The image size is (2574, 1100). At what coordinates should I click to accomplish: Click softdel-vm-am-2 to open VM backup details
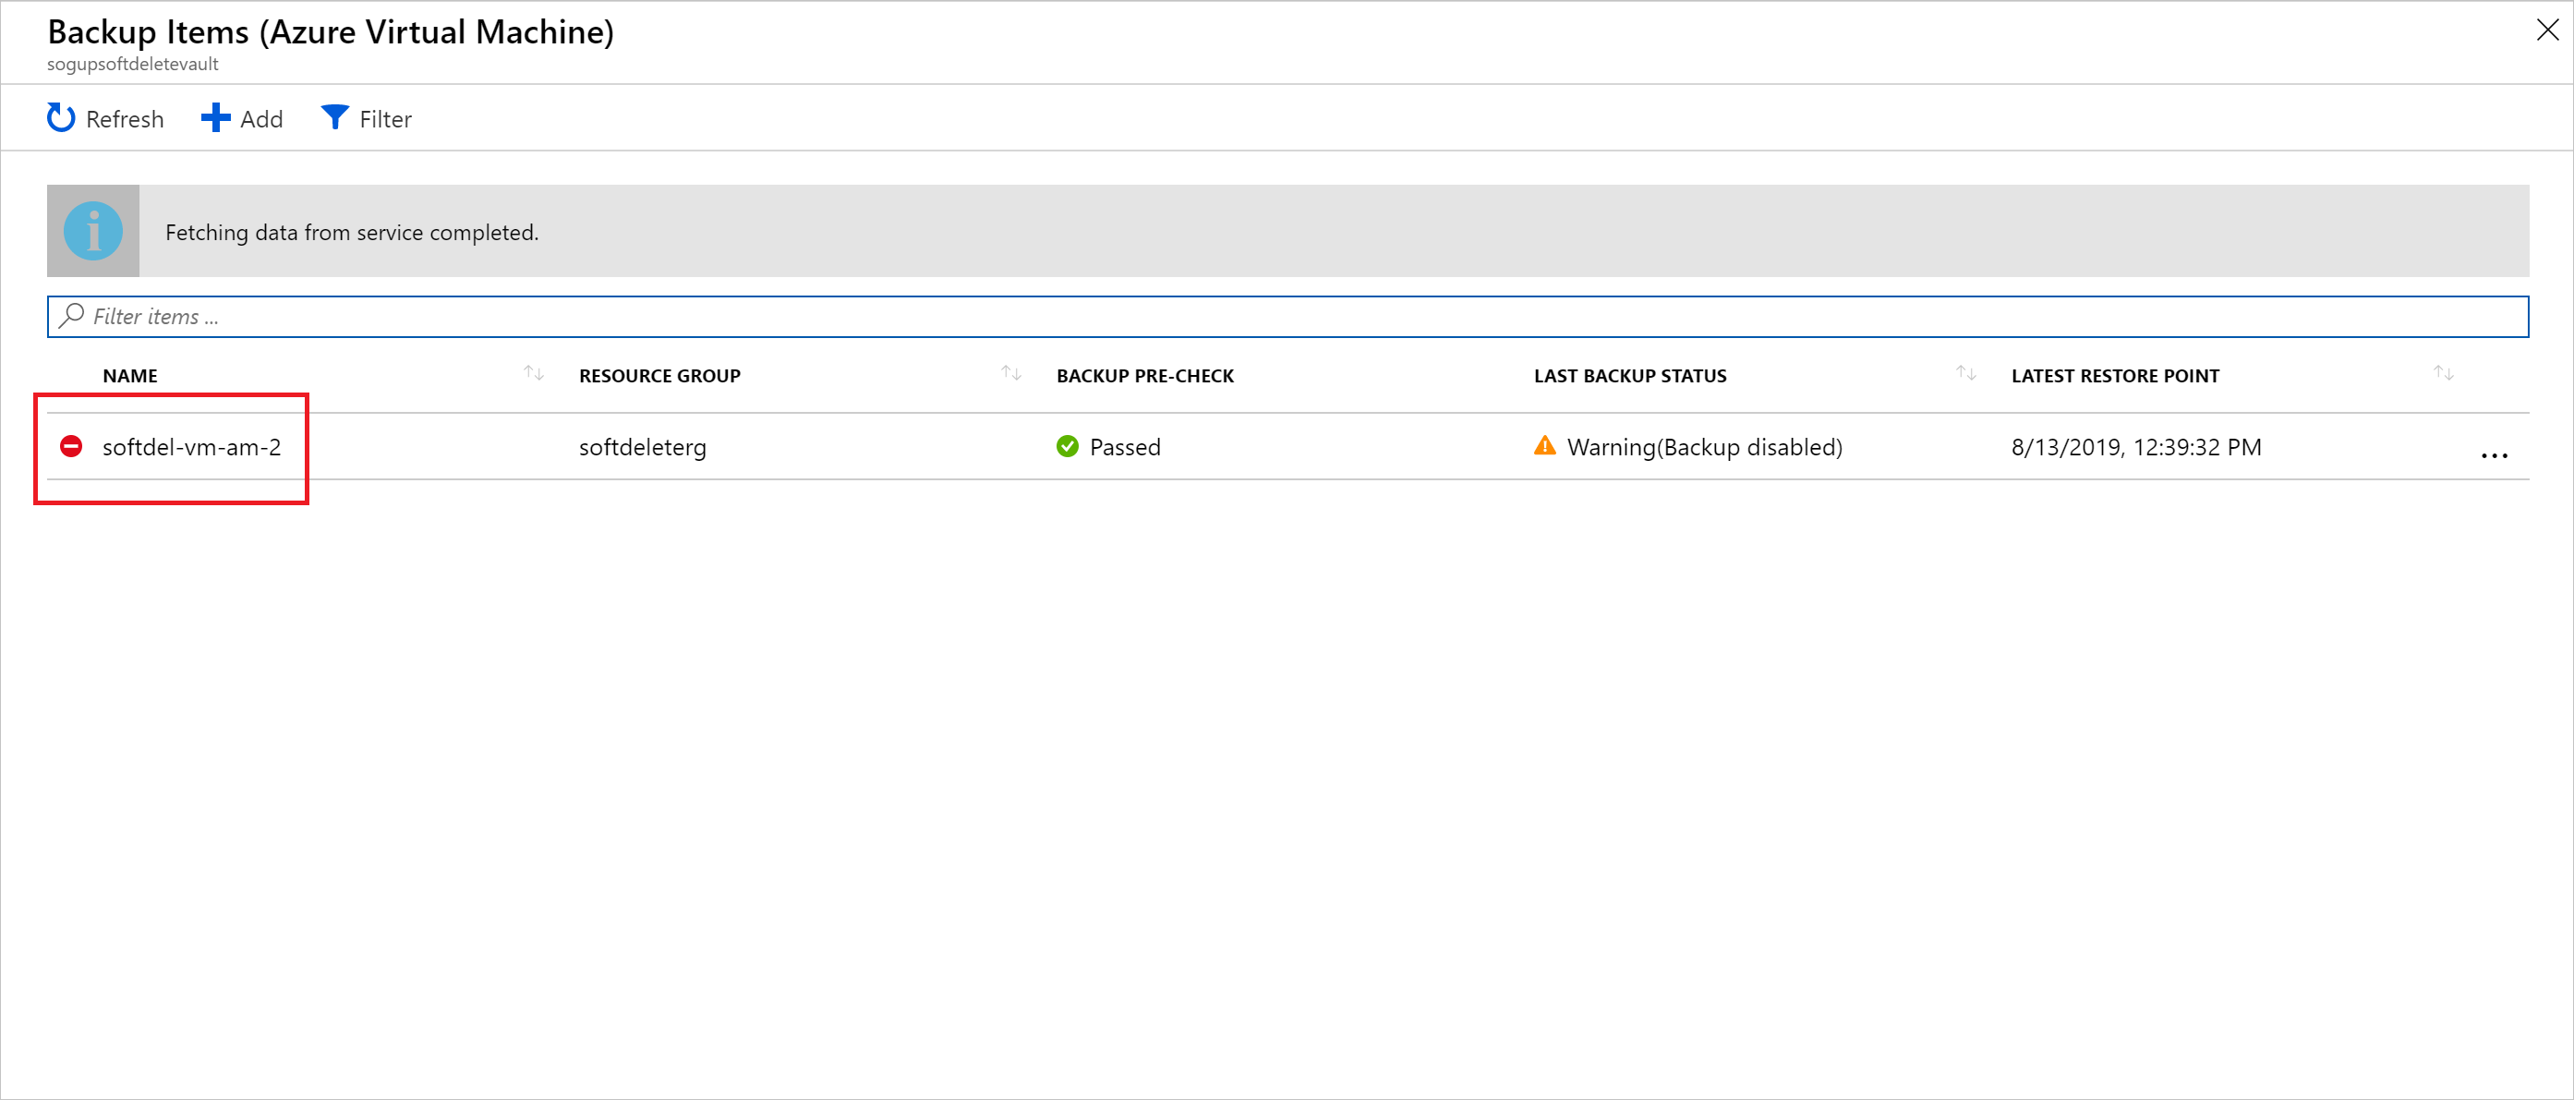pos(192,447)
